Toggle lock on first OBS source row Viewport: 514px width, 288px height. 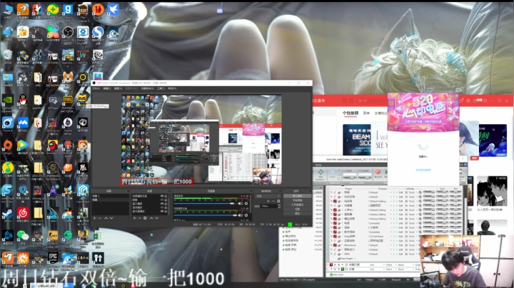166,196
